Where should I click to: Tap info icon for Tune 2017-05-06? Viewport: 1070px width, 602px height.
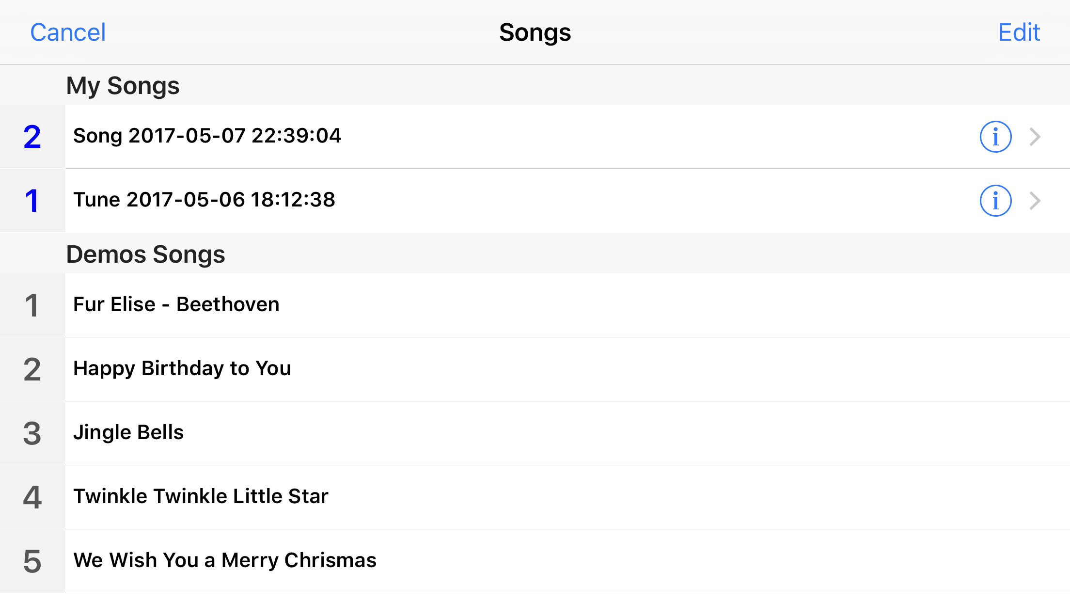click(995, 201)
